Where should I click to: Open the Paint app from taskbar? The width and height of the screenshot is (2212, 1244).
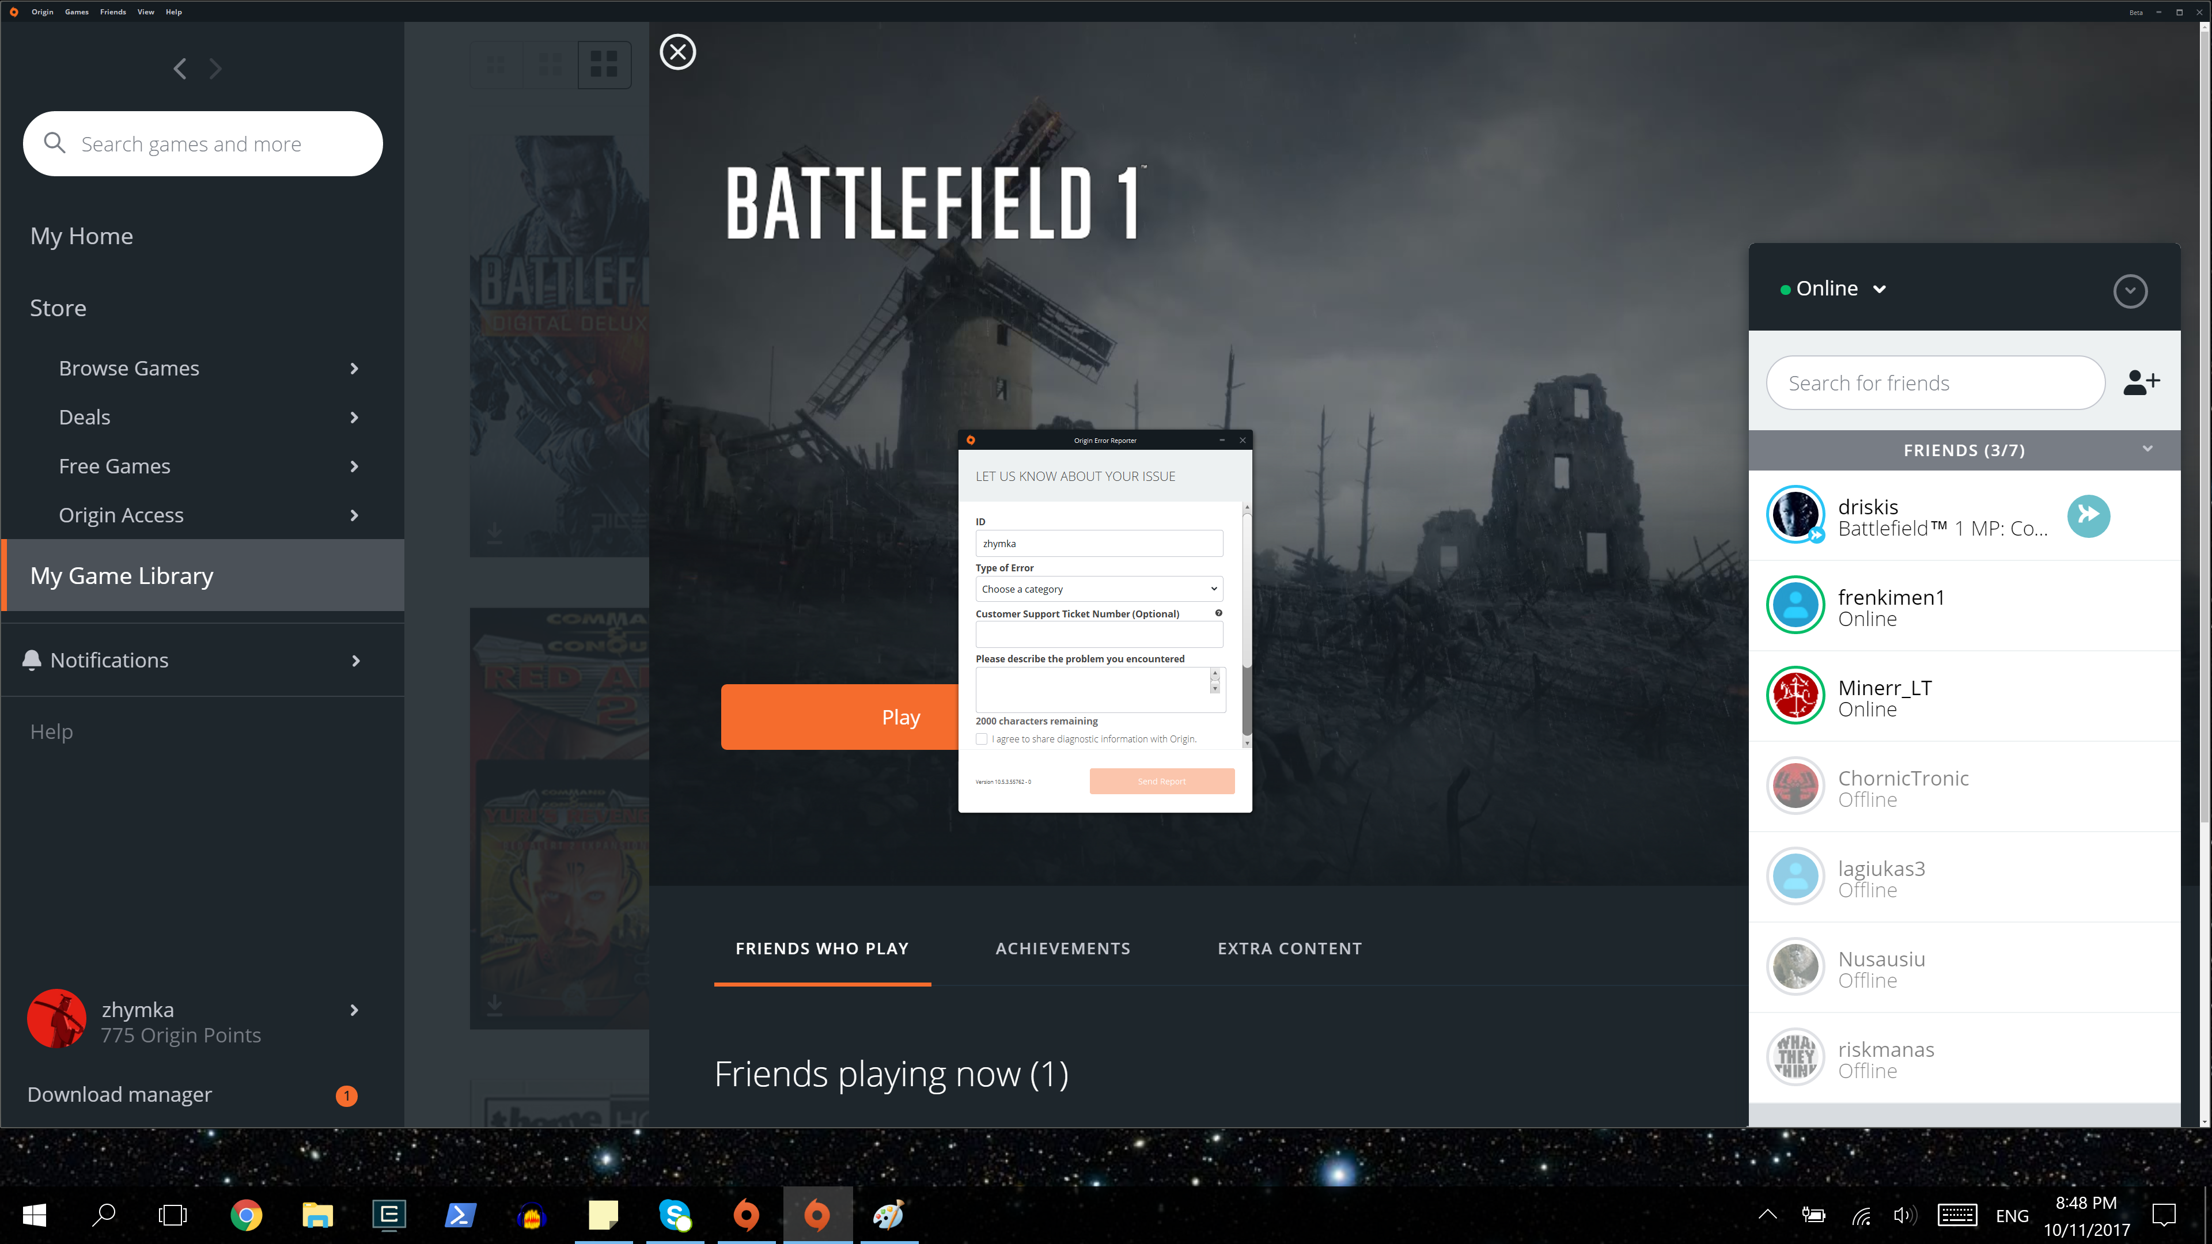tap(889, 1215)
